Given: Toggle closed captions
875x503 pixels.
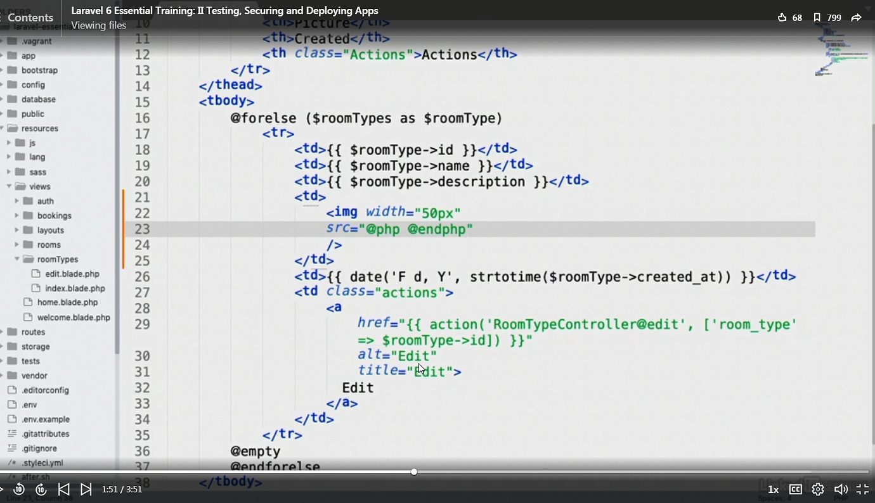Looking at the screenshot, I should coord(795,489).
